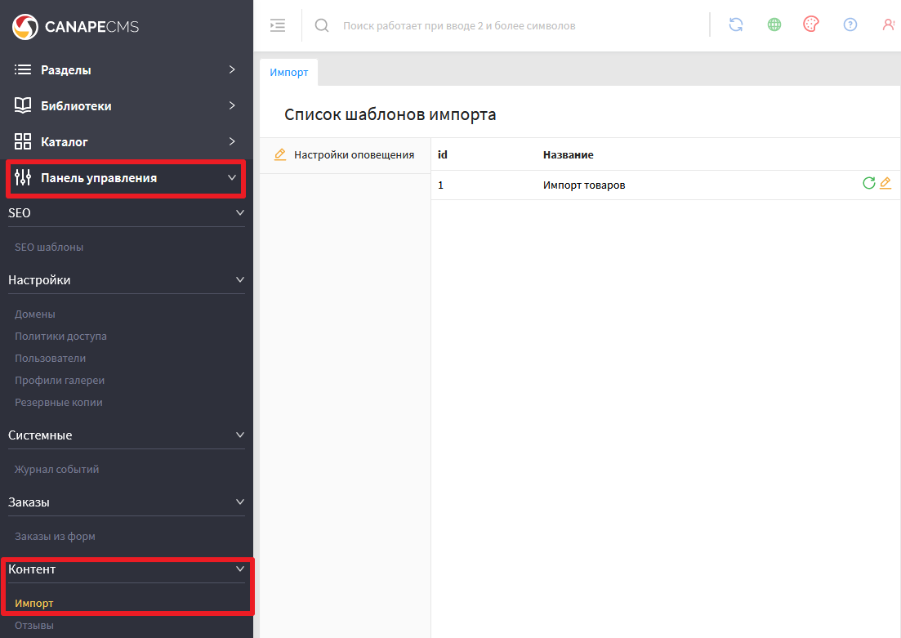Click the CanapeCMS logo
This screenshot has width=901, height=638.
pyautogui.click(x=75, y=27)
